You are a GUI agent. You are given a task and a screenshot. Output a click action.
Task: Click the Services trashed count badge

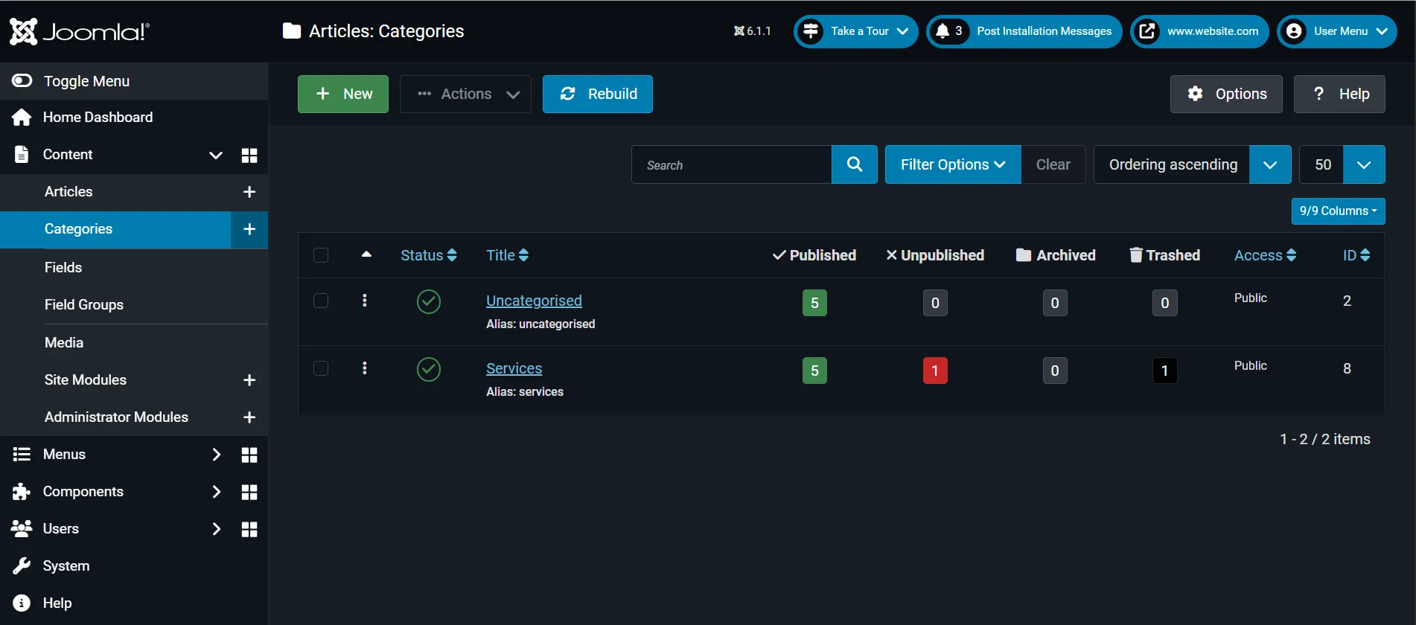(1165, 371)
